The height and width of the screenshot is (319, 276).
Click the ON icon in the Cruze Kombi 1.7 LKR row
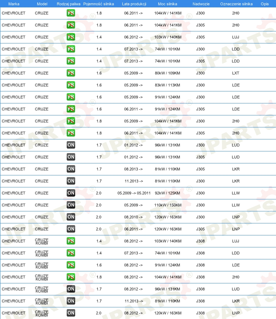click(x=71, y=301)
